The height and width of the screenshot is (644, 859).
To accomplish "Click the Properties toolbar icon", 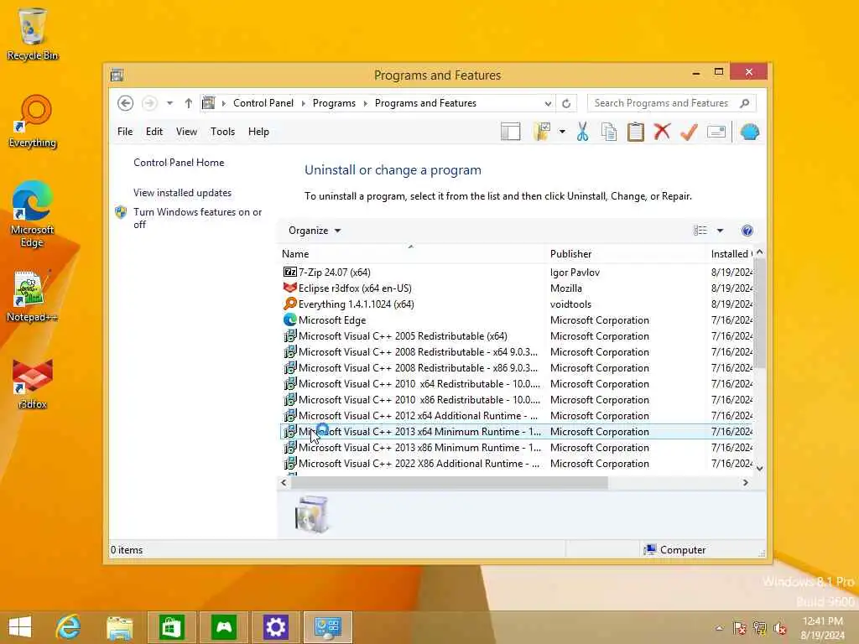I will [x=716, y=132].
